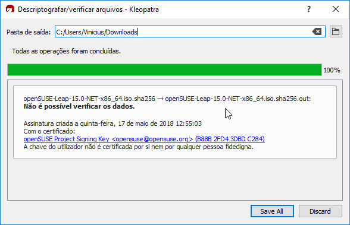This screenshot has height=225, width=350.
Task: Click the 100% progress percentage label
Action: pos(332,70)
